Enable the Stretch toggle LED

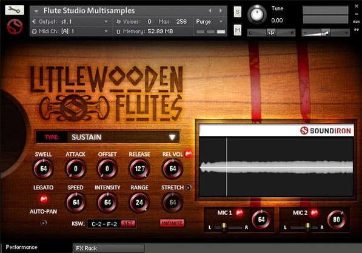[189, 187]
